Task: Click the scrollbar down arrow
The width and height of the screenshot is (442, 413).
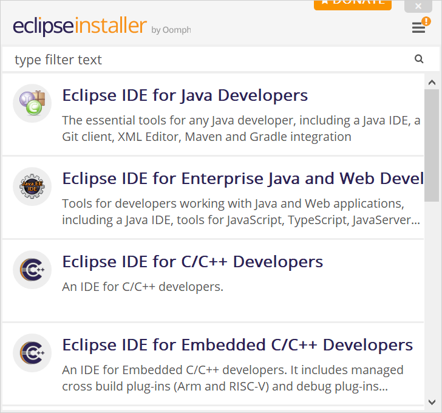Action: click(432, 402)
